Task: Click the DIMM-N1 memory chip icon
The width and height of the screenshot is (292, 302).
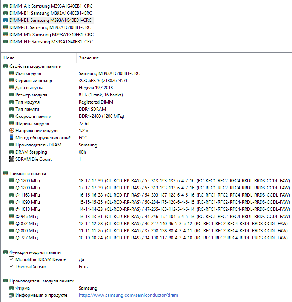Action: coord(5,41)
